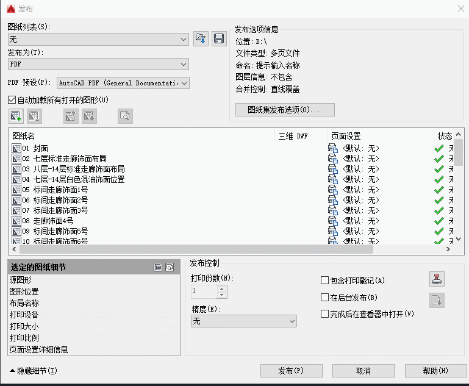This screenshot has height=386, width=469.
Task: Select sheet 02 七层标准走廊饰面布局
Action: tap(64, 159)
